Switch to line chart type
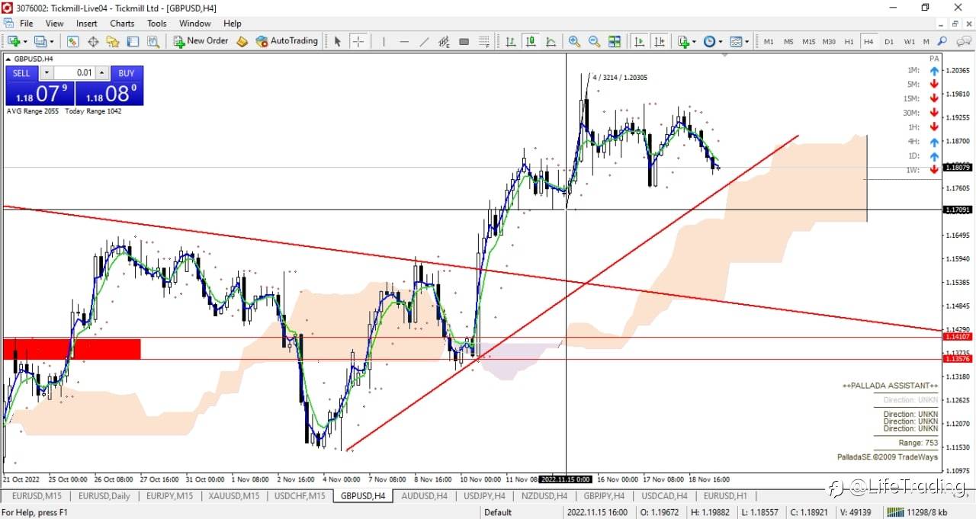The width and height of the screenshot is (976, 519). (x=551, y=41)
